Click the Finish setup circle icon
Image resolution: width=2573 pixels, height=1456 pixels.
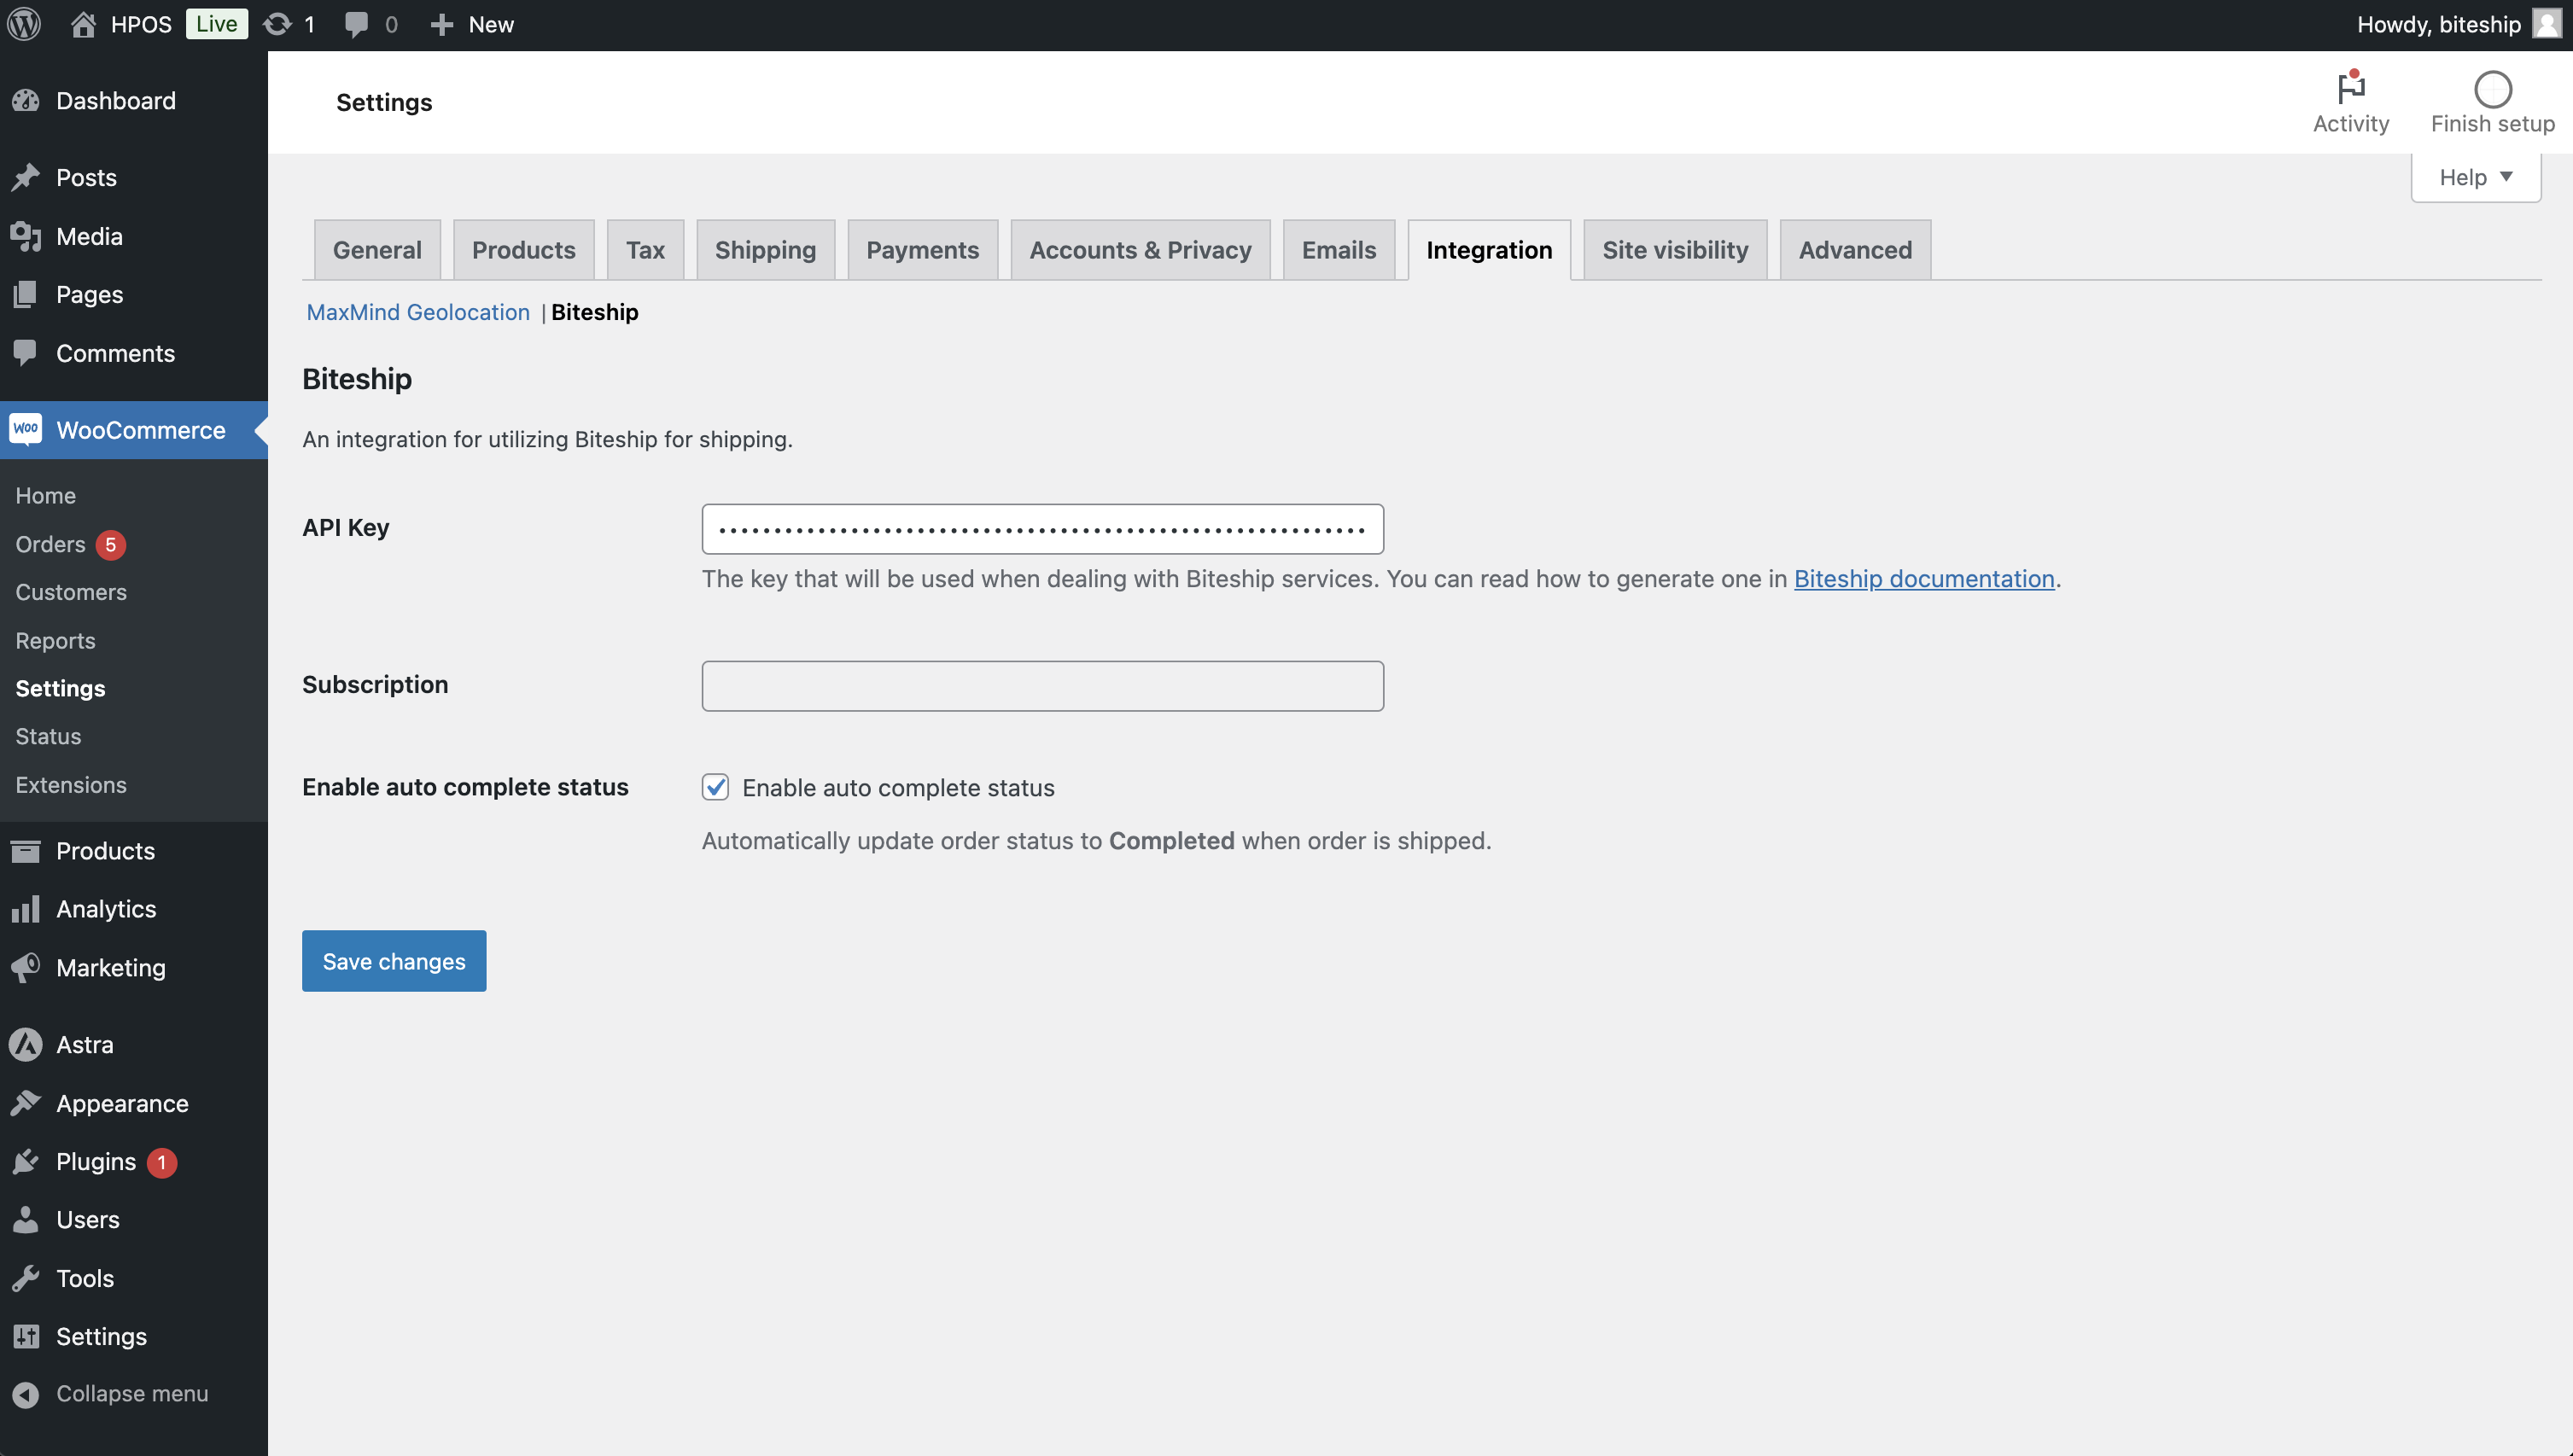coord(2492,90)
